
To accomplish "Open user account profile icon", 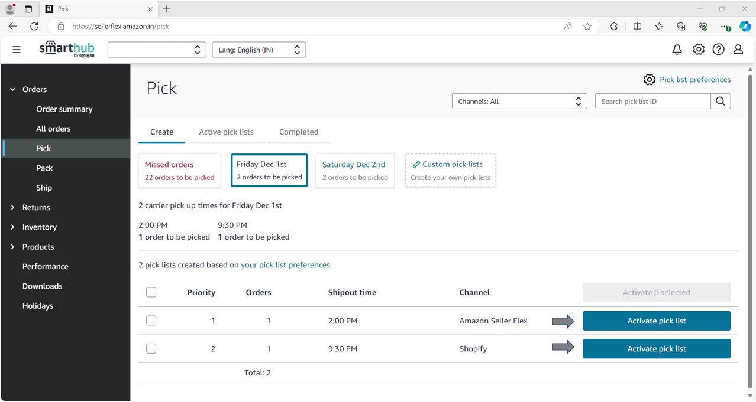I will (x=738, y=50).
